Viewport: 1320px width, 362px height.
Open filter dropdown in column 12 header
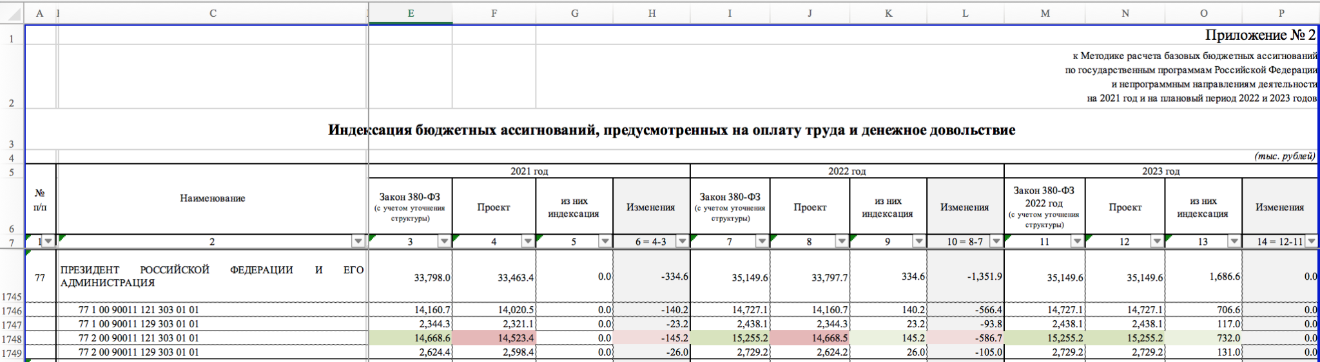(x=1157, y=241)
